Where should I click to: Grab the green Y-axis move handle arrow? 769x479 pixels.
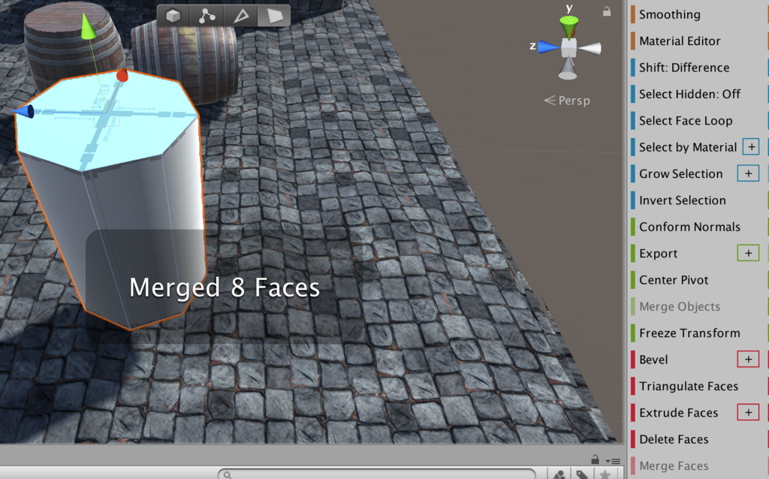pos(89,26)
